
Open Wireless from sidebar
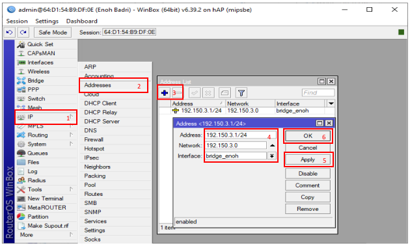point(46,72)
